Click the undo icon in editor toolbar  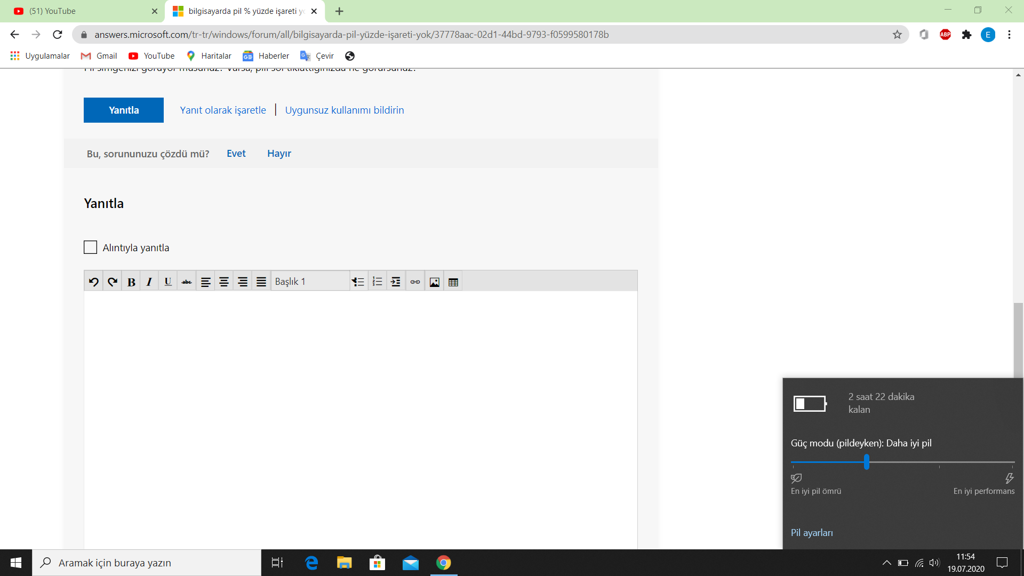94,282
